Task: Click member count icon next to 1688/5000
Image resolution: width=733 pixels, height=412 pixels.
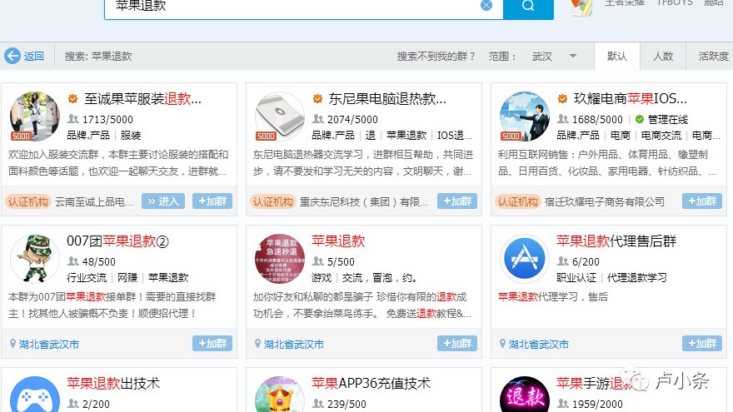Action: pyautogui.click(x=563, y=119)
